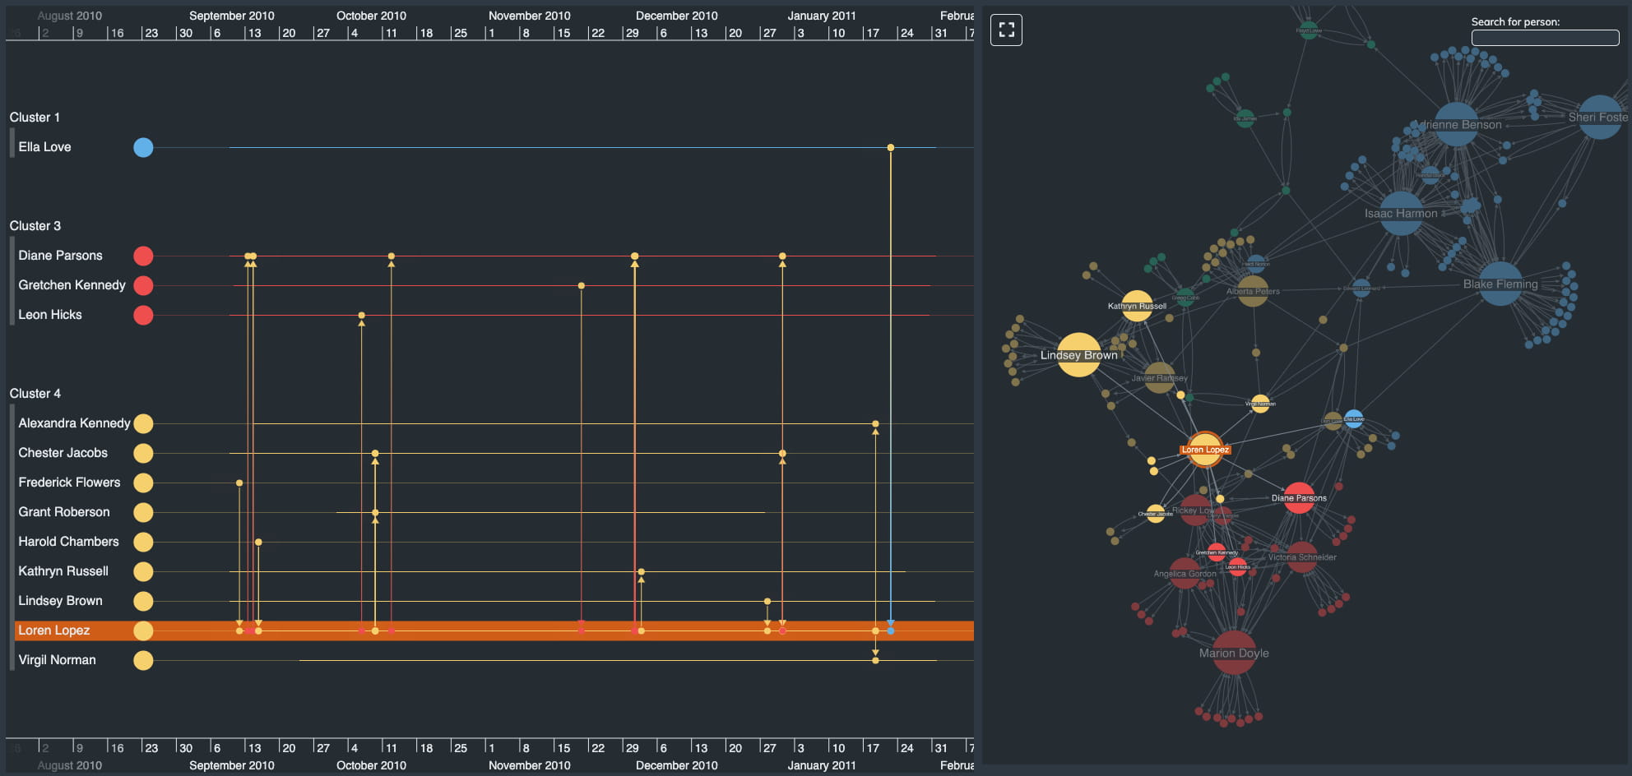Click the Ella Love event marker in January
Image resolution: width=1632 pixels, height=776 pixels.
tap(890, 148)
